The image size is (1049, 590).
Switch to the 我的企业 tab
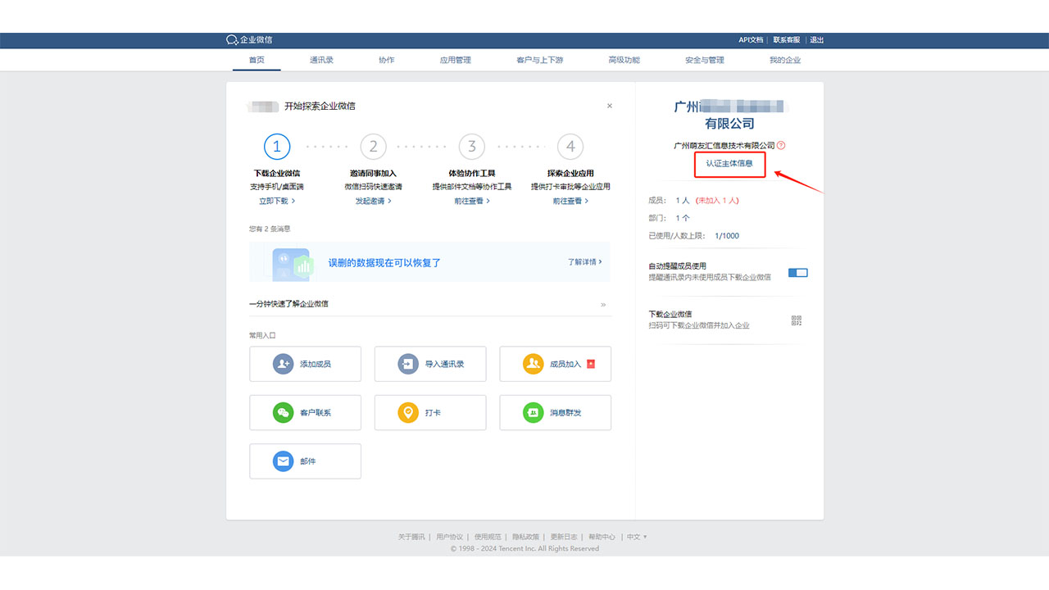[785, 60]
